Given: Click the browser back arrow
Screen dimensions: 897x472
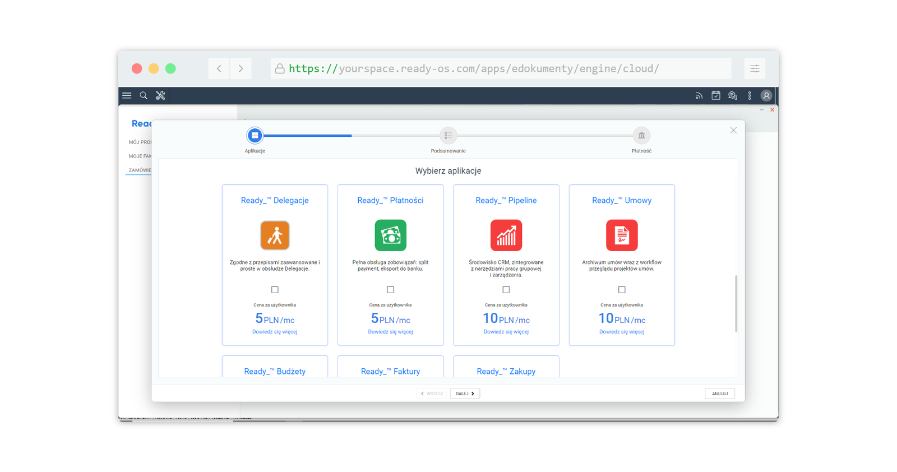Looking at the screenshot, I should (x=219, y=68).
